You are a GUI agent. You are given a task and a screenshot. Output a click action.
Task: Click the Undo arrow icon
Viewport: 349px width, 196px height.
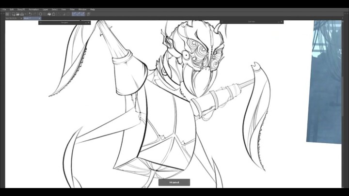30,14
